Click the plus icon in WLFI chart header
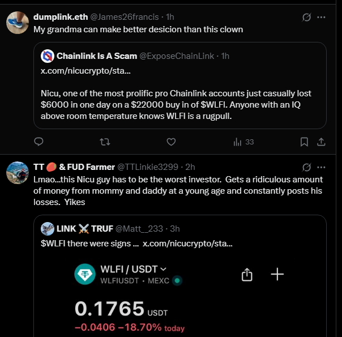 click(x=277, y=275)
